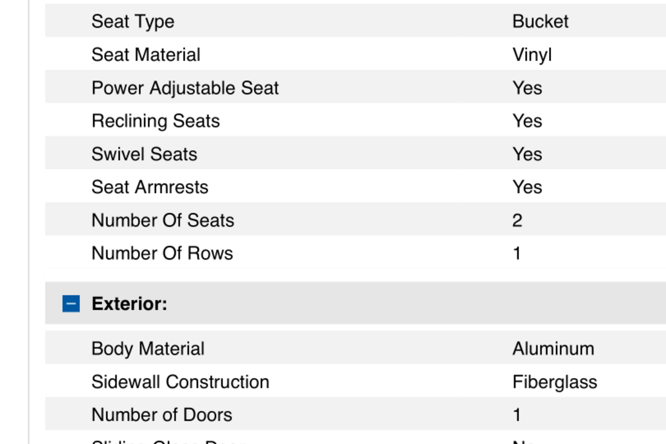This screenshot has height=444, width=666.
Task: Select the Seat Type row label
Action: (133, 22)
